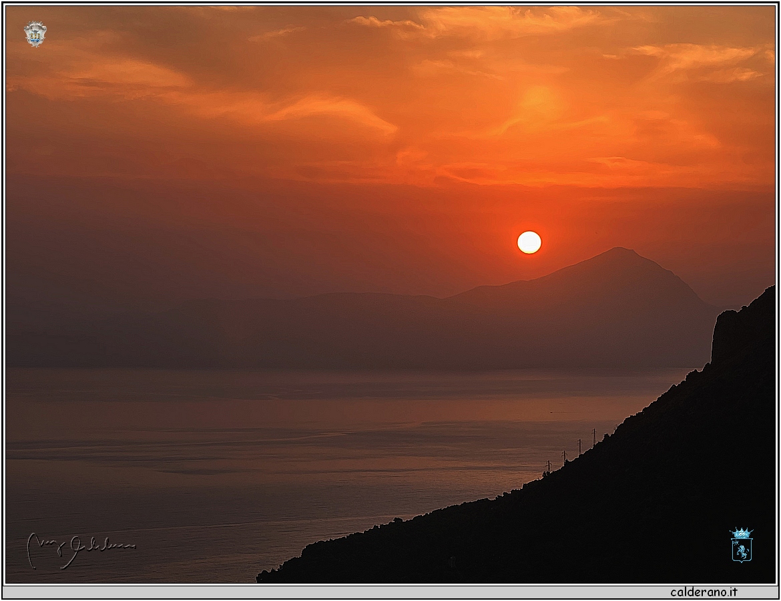The image size is (781, 601).
Task: Click the silver coat of arms emblem
Action: pos(35,34)
